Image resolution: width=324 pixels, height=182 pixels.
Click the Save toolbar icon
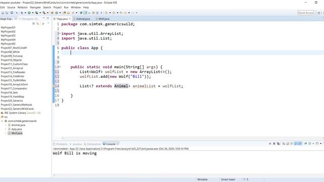[3, 13]
